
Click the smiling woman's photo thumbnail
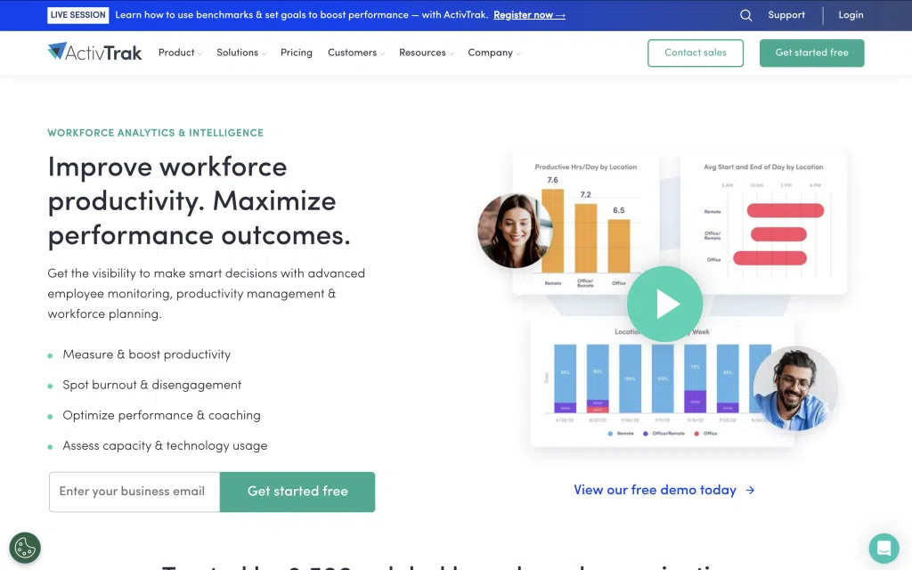(516, 231)
